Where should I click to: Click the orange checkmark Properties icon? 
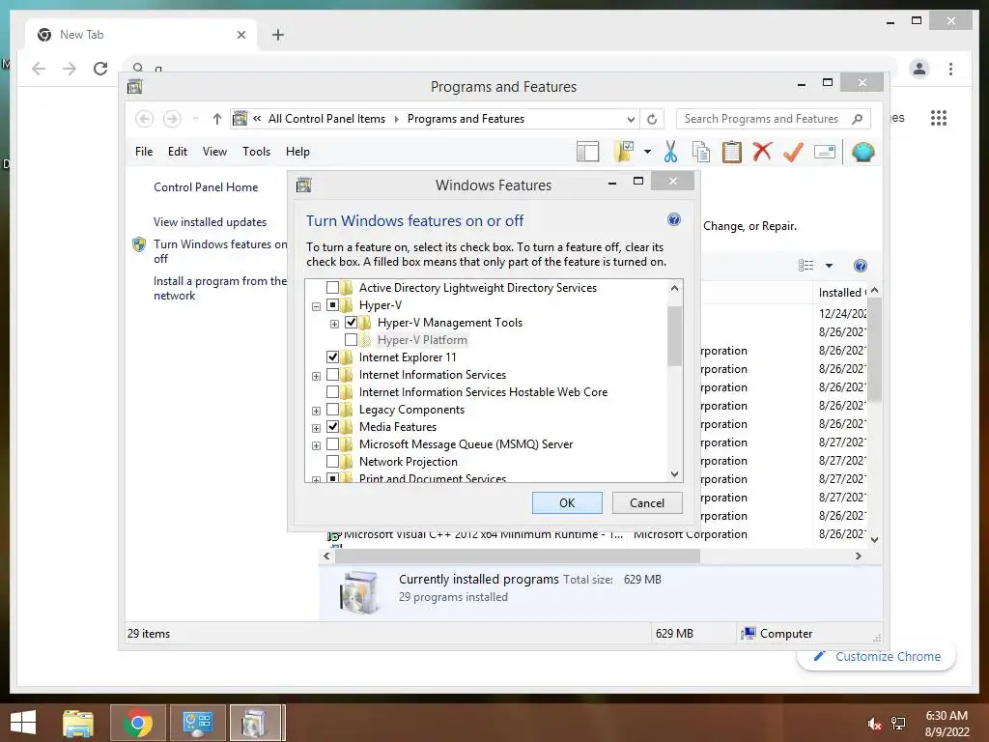click(793, 152)
